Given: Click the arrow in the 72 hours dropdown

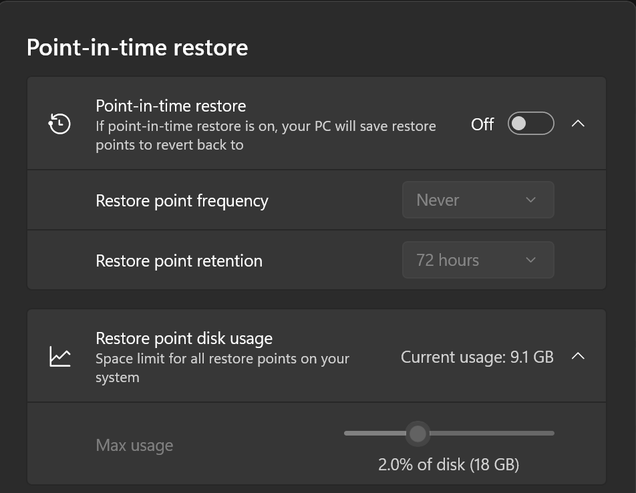Looking at the screenshot, I should (530, 260).
